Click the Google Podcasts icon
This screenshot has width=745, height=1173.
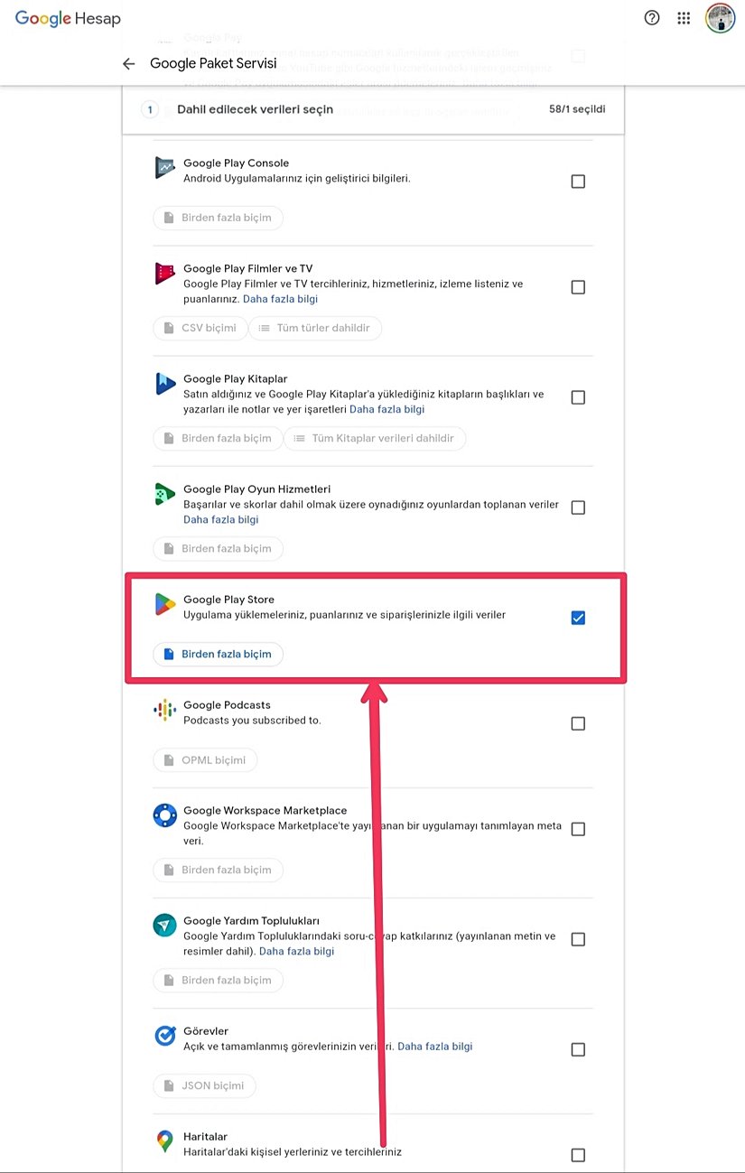(x=164, y=710)
